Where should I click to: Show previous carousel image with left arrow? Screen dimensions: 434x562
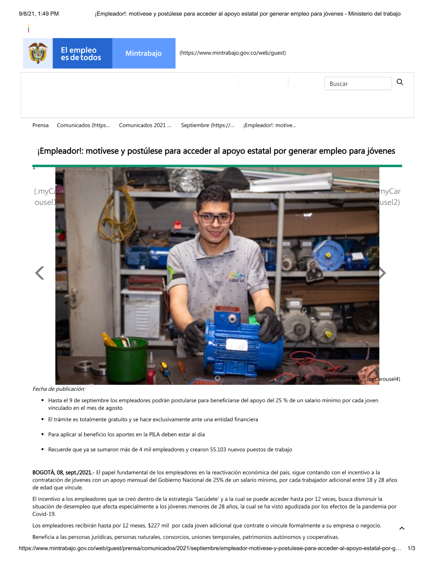tap(39, 273)
